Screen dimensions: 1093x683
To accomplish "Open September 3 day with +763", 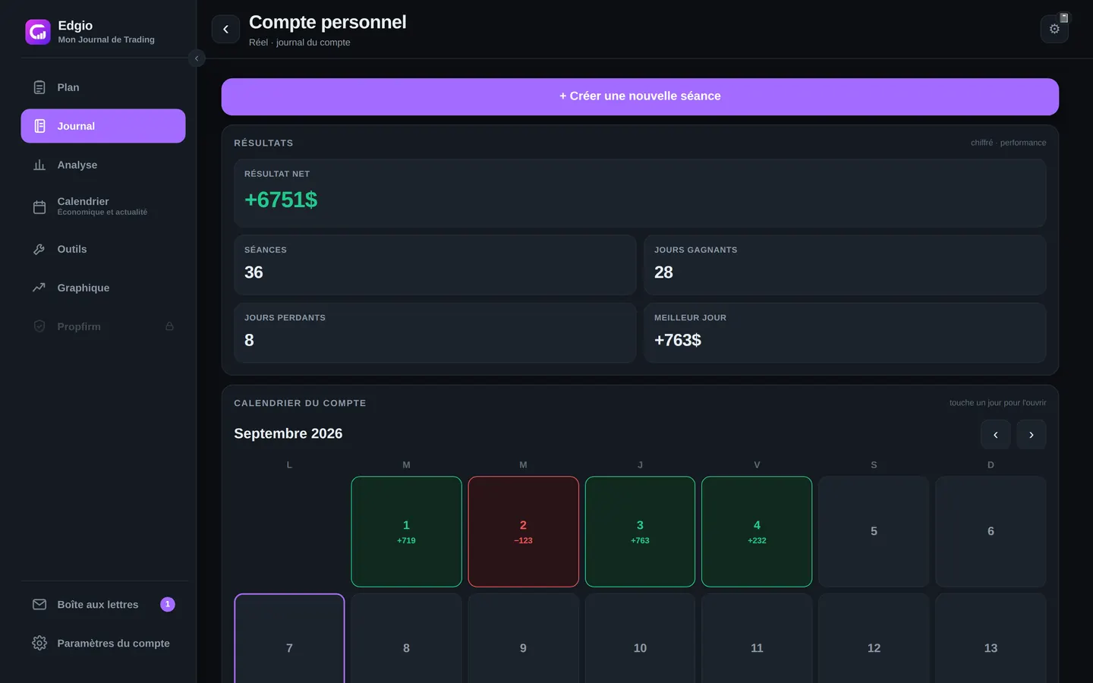I will pos(640,531).
